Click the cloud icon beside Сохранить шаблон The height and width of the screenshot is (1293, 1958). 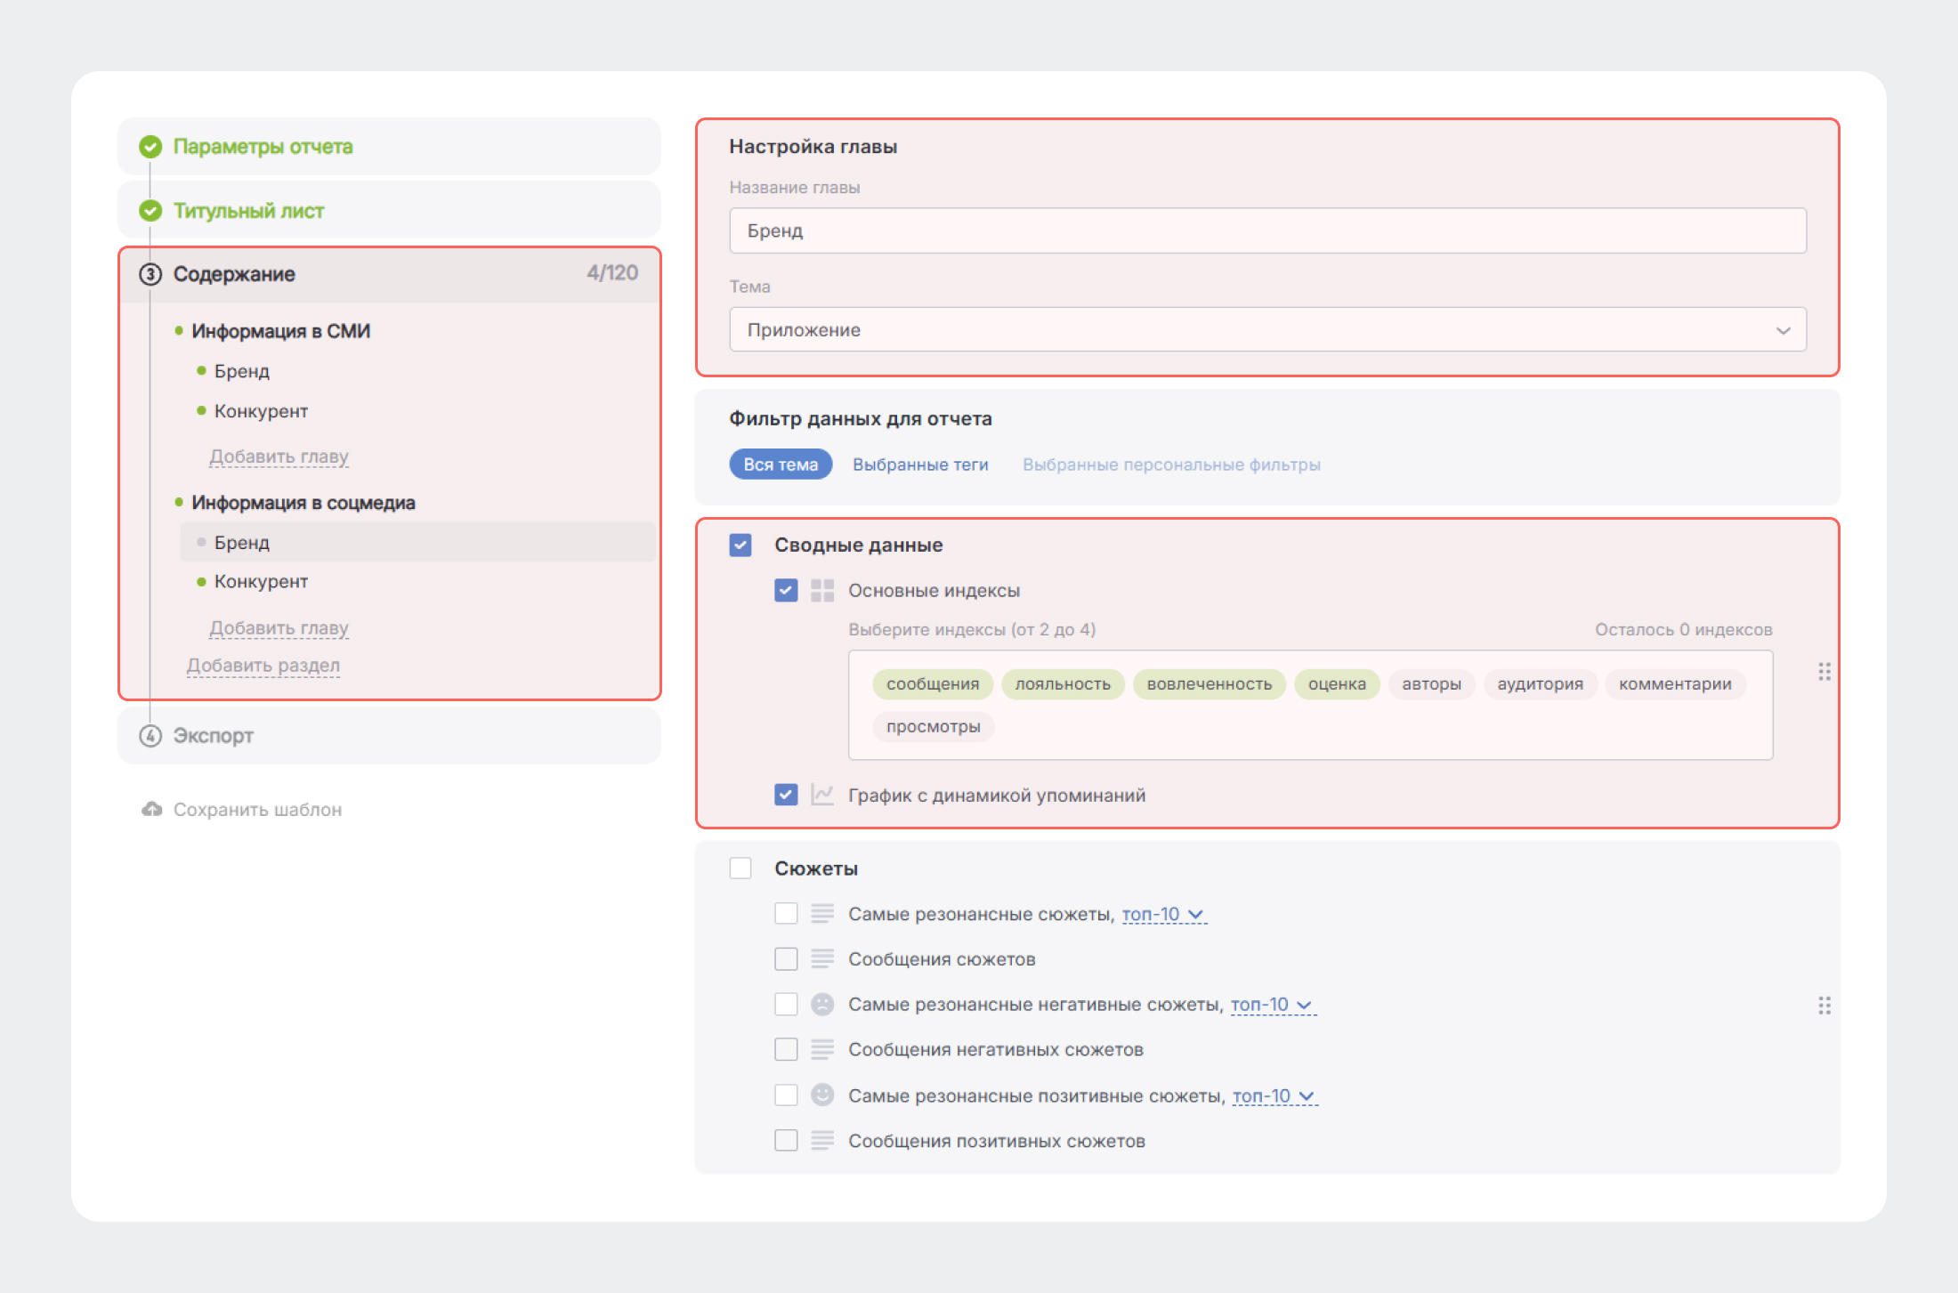click(x=152, y=809)
